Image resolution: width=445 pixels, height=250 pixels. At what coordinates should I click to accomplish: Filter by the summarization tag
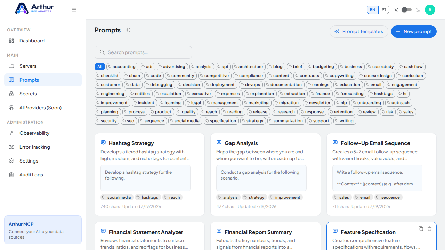(x=286, y=121)
